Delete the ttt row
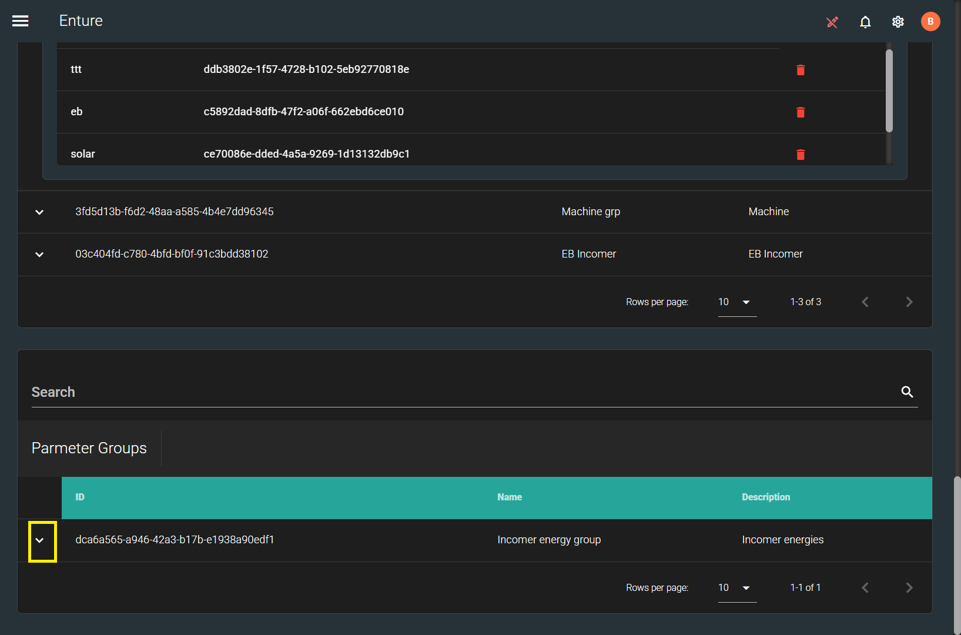Viewport: 961px width, 635px height. [x=801, y=70]
